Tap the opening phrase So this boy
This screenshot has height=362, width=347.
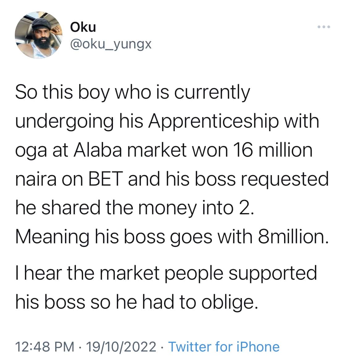[x=62, y=93]
